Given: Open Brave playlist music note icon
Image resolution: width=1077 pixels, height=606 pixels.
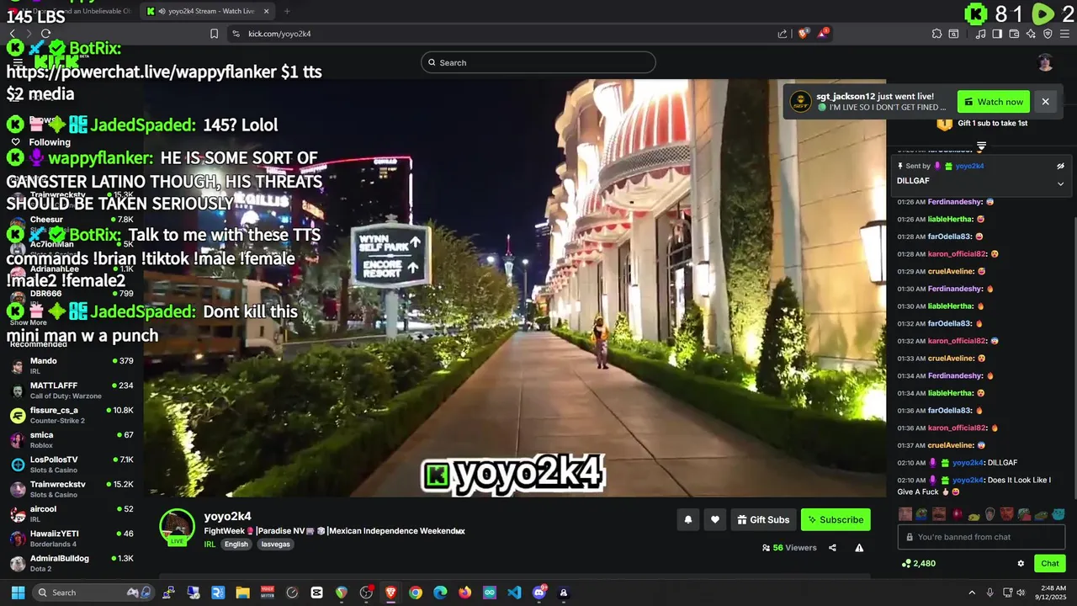Looking at the screenshot, I should (981, 34).
